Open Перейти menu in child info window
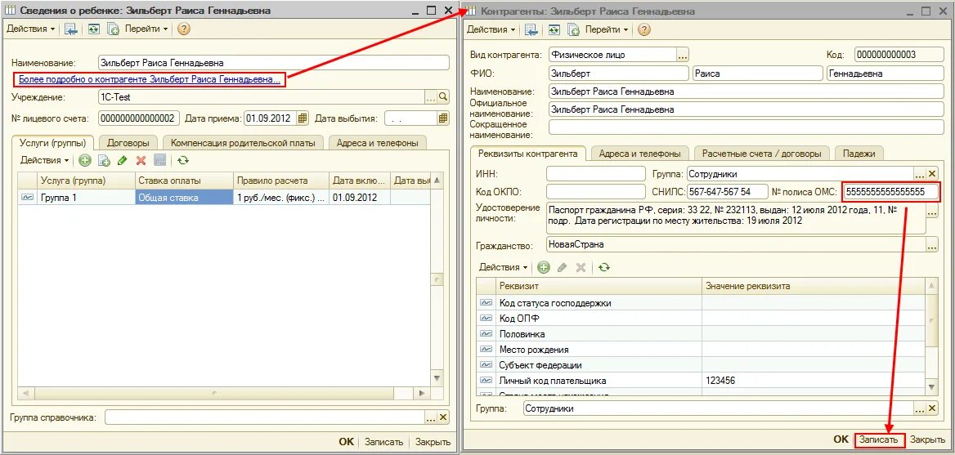 pyautogui.click(x=146, y=29)
